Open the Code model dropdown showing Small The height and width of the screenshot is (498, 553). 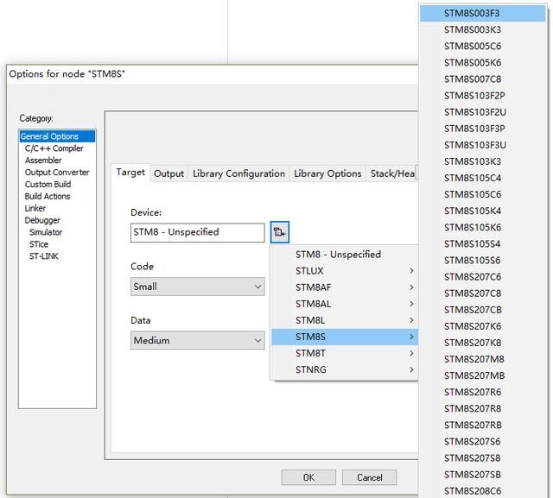[x=198, y=287]
